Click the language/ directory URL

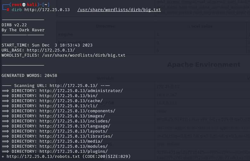point(75,126)
